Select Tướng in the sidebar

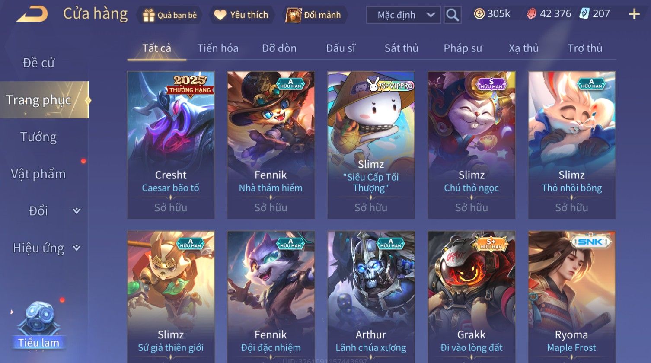tap(39, 137)
